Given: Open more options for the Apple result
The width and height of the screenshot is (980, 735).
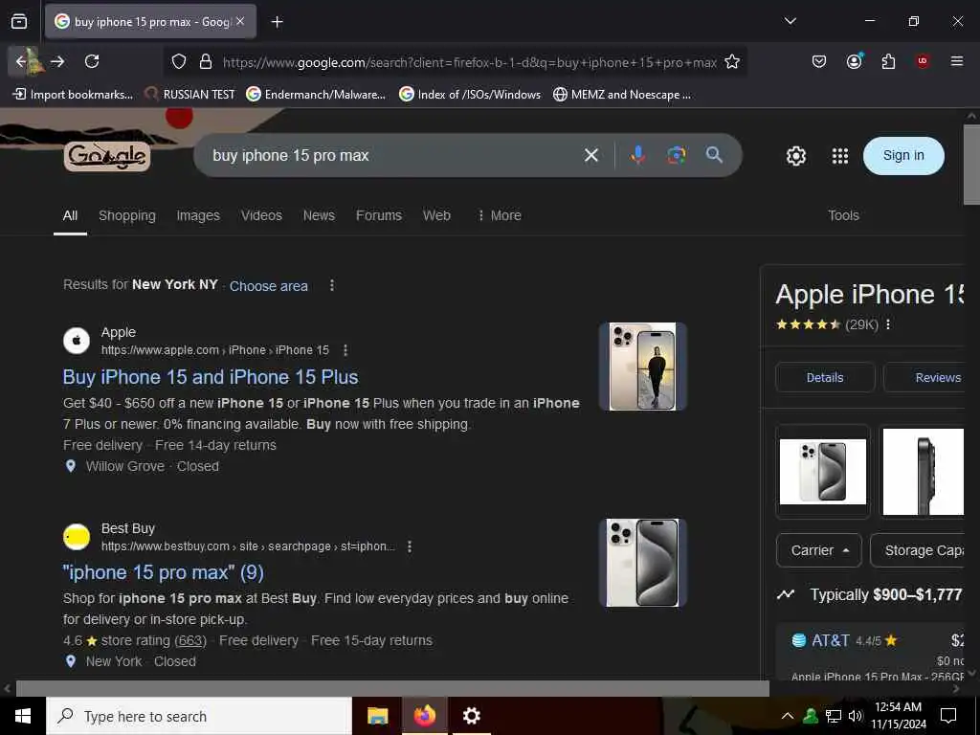Looking at the screenshot, I should tap(345, 350).
